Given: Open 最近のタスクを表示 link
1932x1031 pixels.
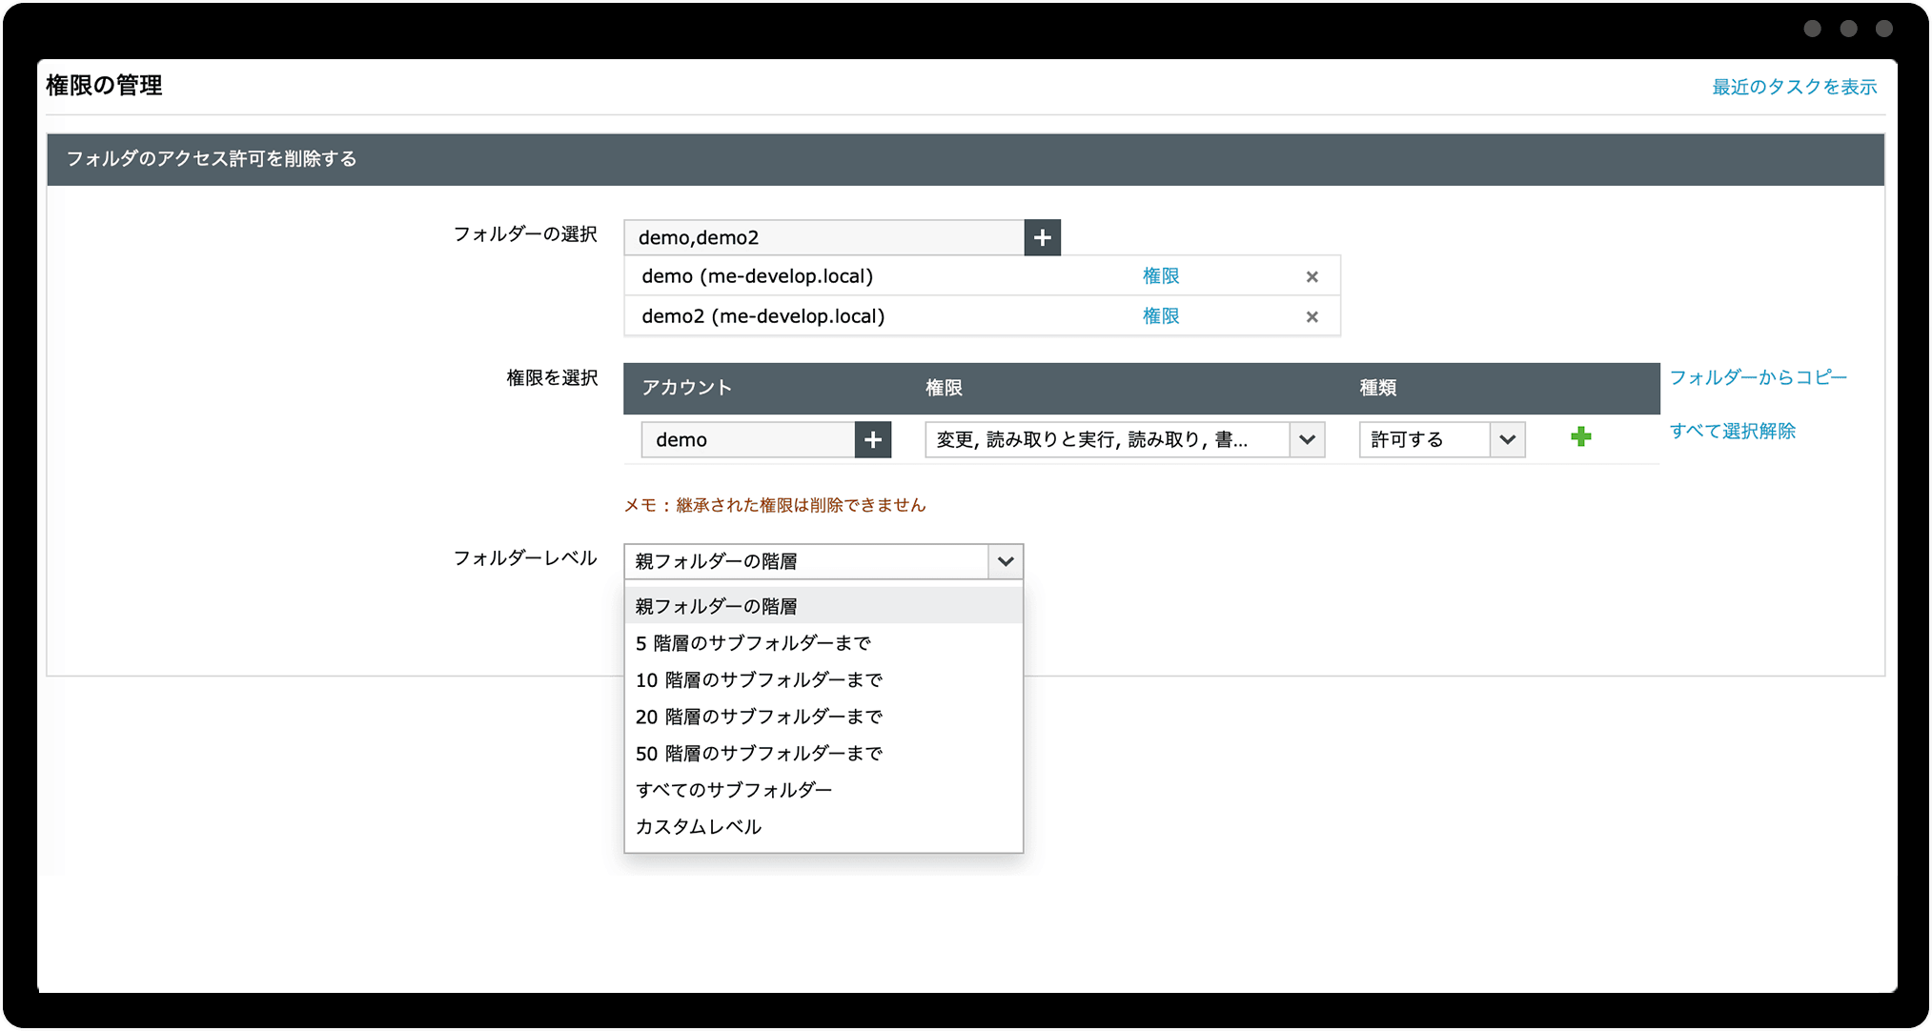Looking at the screenshot, I should click(x=1793, y=87).
